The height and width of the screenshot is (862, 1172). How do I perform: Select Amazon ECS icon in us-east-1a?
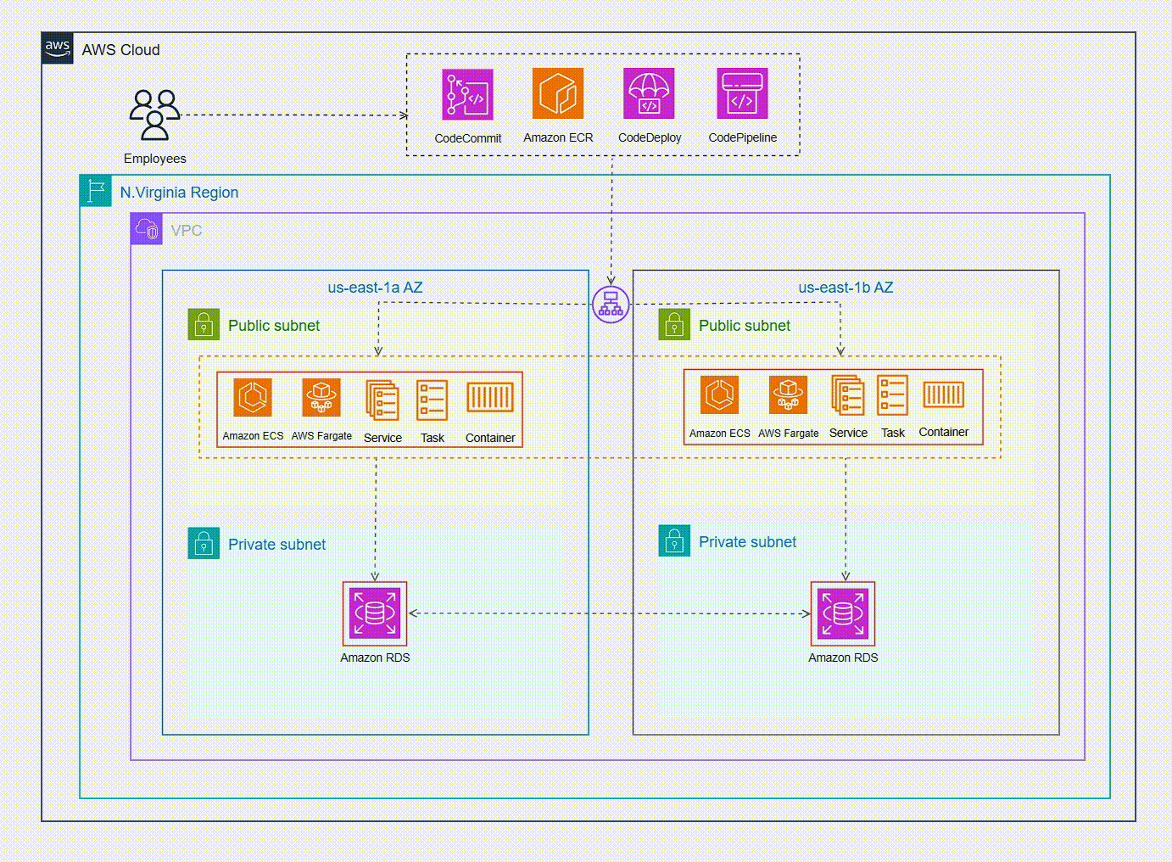tap(253, 397)
